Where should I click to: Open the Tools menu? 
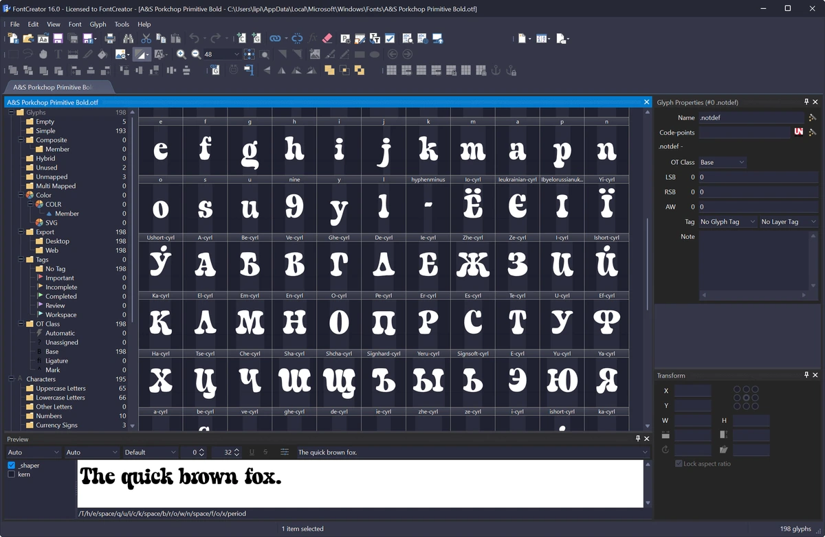pos(122,24)
